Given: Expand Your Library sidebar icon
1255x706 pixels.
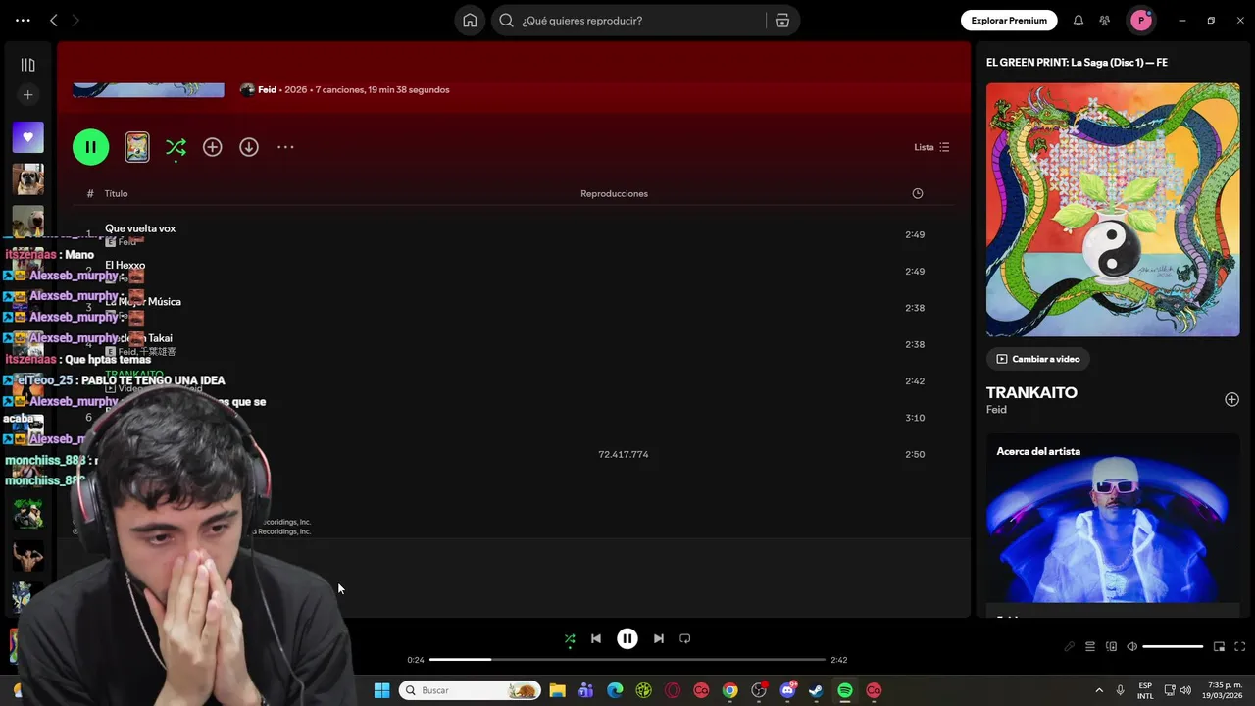Looking at the screenshot, I should (27, 65).
